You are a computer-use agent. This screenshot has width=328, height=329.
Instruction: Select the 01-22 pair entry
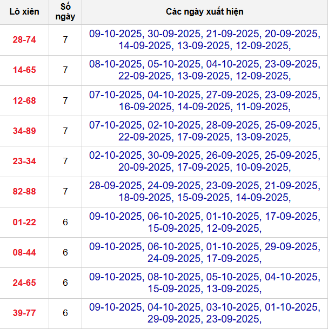tap(24, 221)
